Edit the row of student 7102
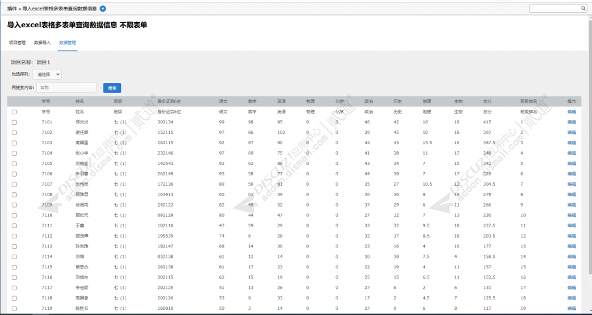592x315 pixels. click(572, 132)
